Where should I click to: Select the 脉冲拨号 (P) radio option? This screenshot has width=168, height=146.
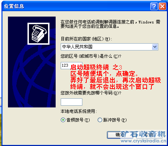100,120
